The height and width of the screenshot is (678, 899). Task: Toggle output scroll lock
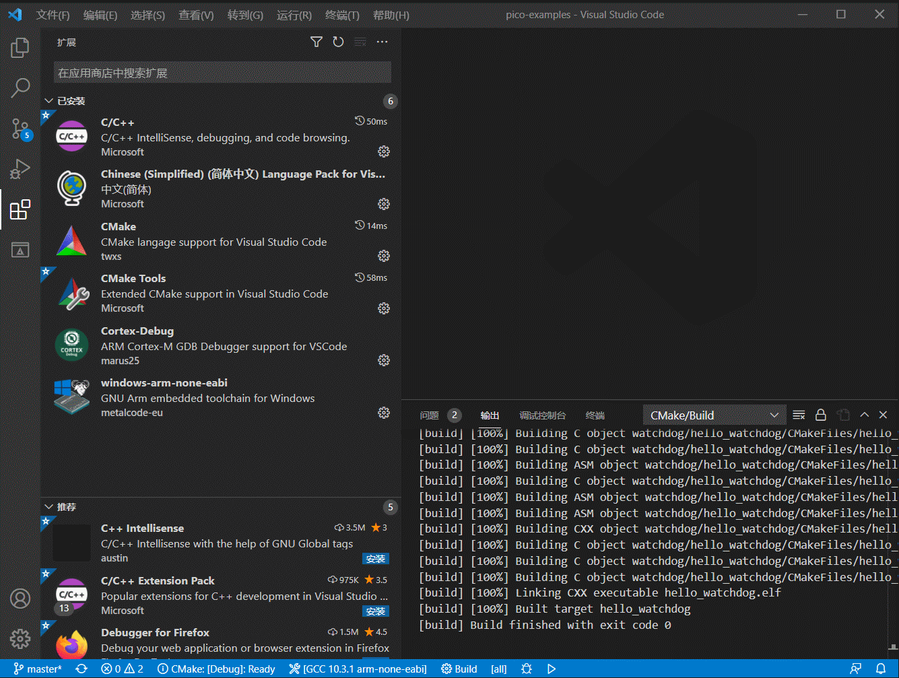point(821,415)
